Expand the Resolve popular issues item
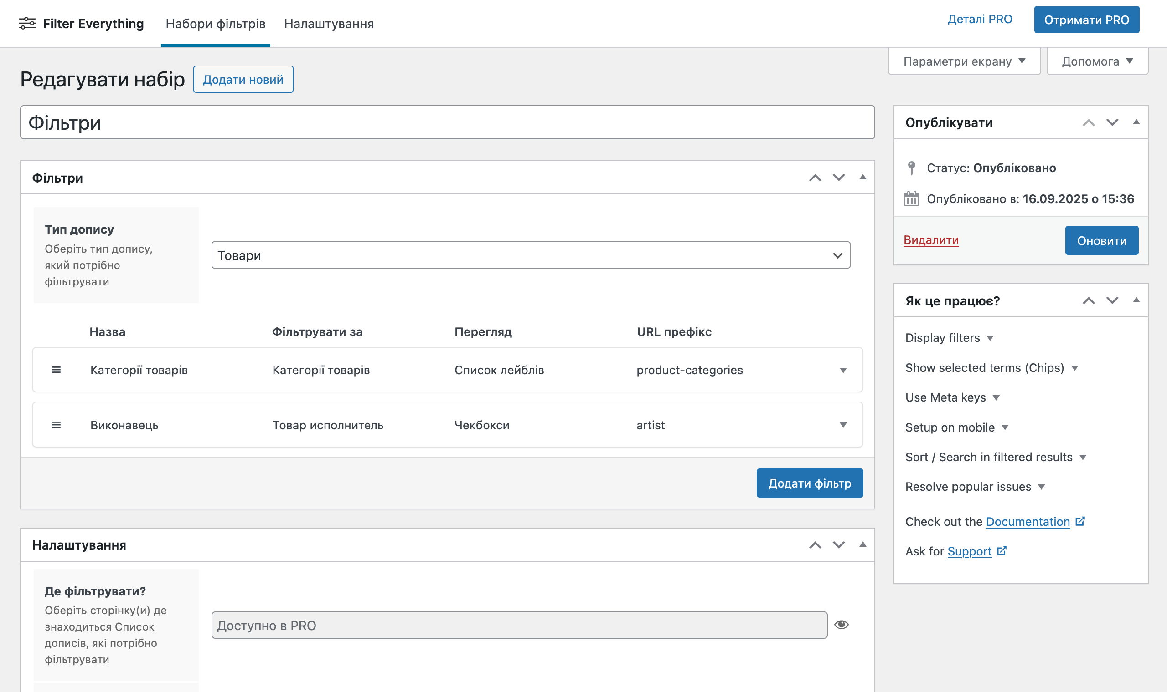The height and width of the screenshot is (692, 1167). click(975, 487)
